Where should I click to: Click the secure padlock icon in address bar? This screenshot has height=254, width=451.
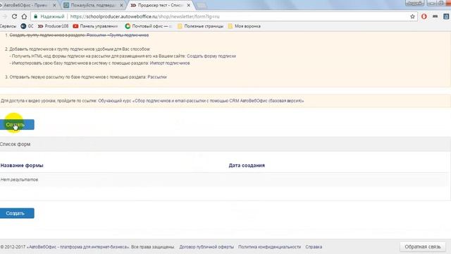tap(36, 17)
